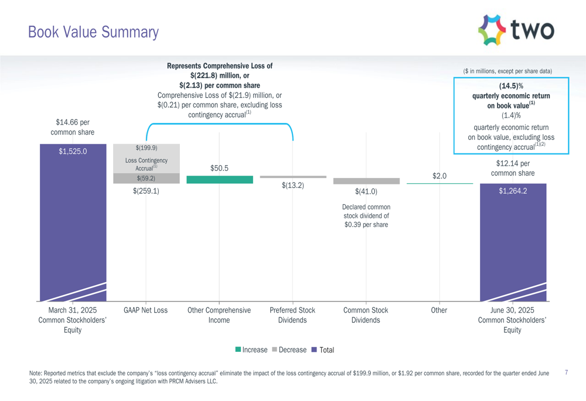Click the page number 7
586x401 pixels.
coord(567,372)
